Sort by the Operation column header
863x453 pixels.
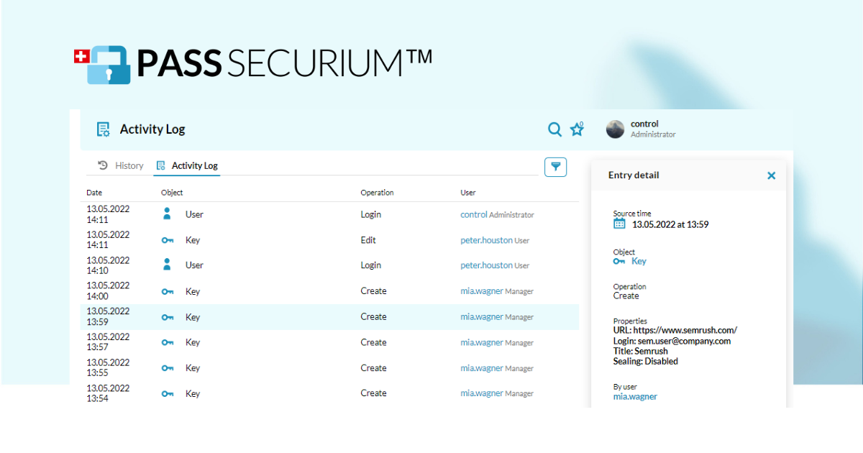(377, 193)
